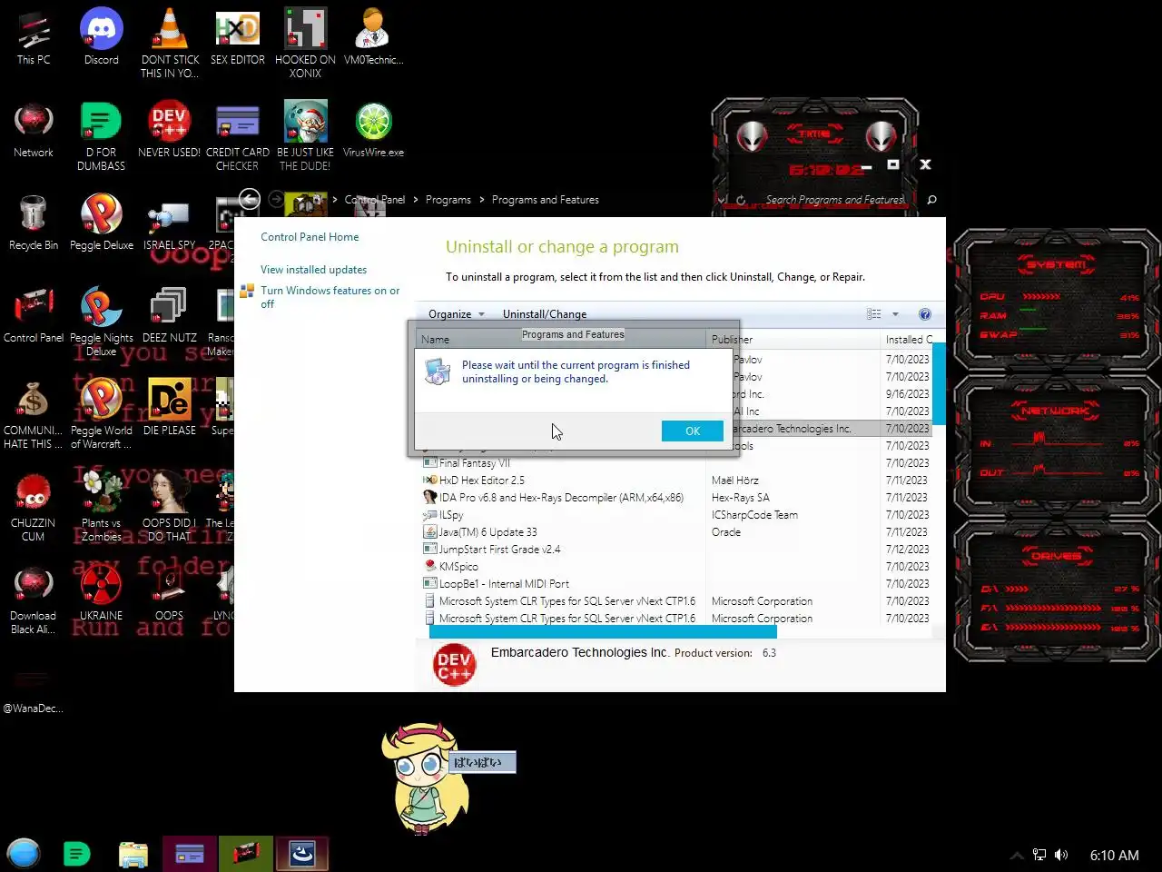Click the DIE PLEASE desktop icon
Viewport: 1162px width, 872px height.
169,408
